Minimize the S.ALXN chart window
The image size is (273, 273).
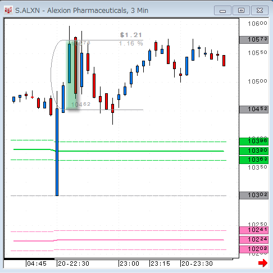222,11
